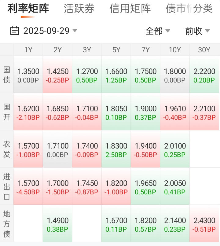Open 农发 5Y cell with 2.50BP

coord(116,150)
